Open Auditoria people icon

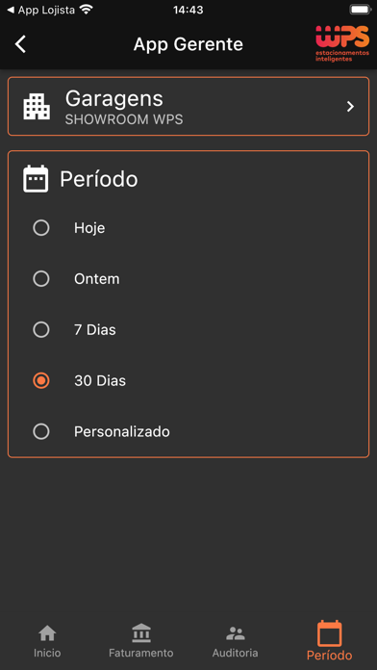coord(236,633)
